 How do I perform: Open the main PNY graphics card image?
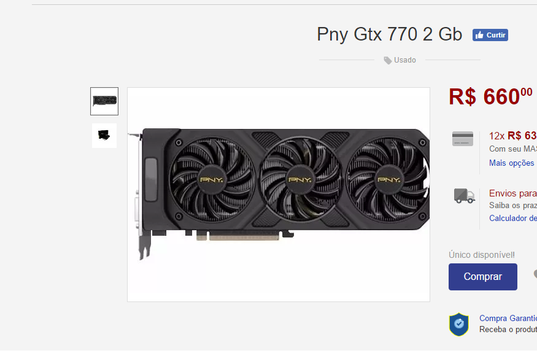(279, 195)
